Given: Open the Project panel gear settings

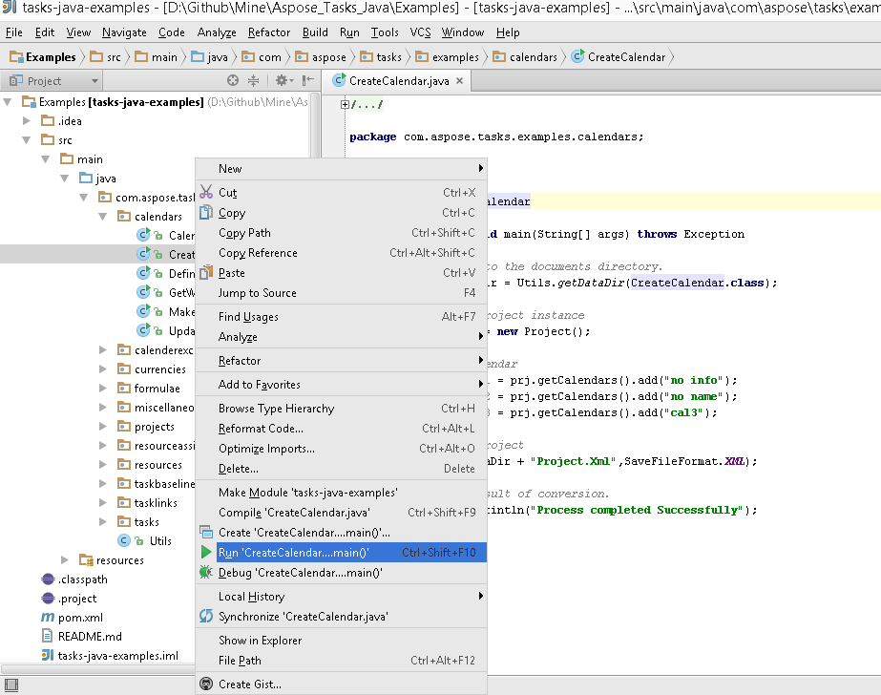Looking at the screenshot, I should (x=281, y=81).
